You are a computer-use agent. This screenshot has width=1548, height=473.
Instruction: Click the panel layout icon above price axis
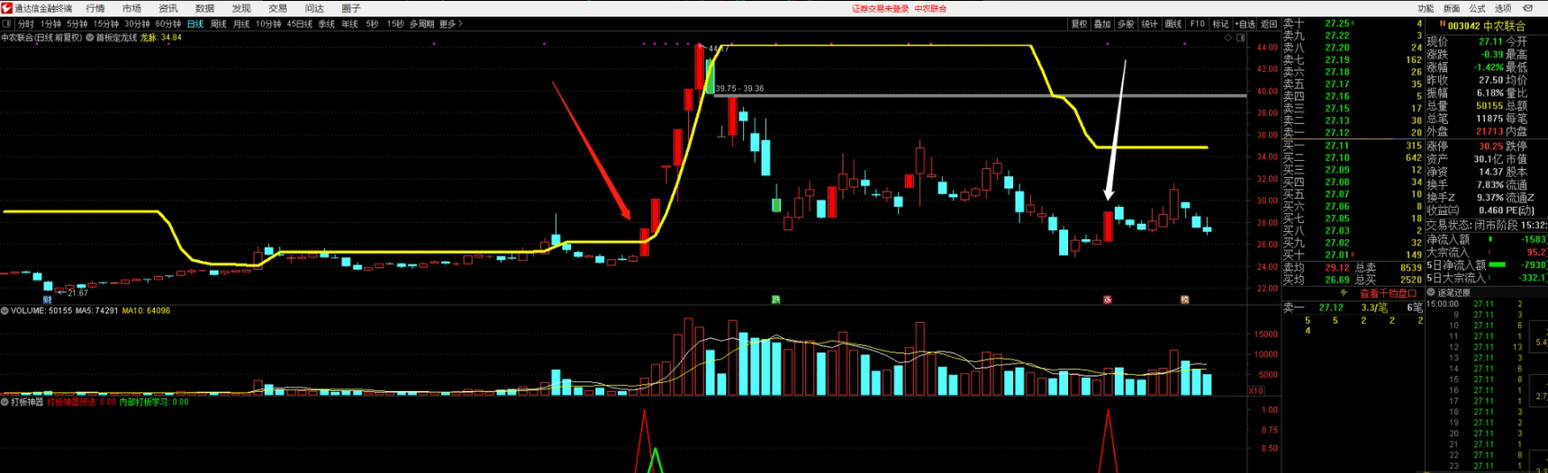coord(1241,38)
